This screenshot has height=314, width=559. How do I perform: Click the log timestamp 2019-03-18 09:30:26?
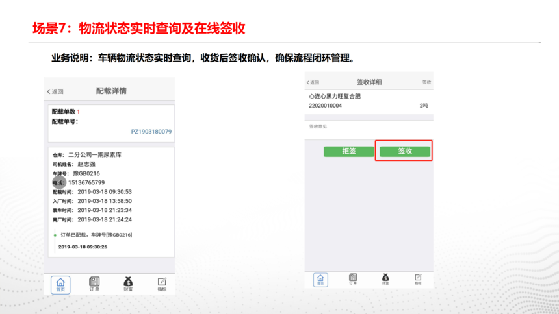(83, 247)
